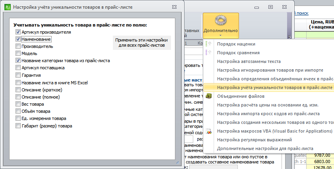This screenshot has width=334, height=169.
Task: Click the Дополнительно gear icon
Action: [x=221, y=20]
